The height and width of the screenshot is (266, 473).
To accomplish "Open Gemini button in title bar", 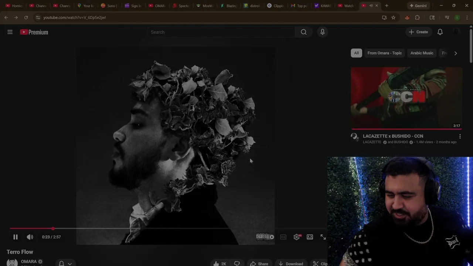I will point(418,6).
